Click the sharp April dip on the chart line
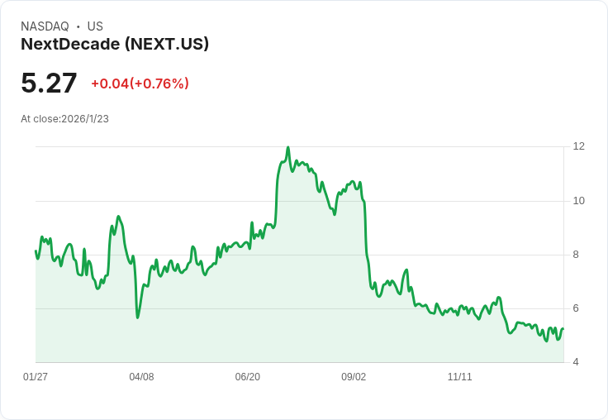Image resolution: width=608 pixels, height=420 pixels. click(137, 317)
